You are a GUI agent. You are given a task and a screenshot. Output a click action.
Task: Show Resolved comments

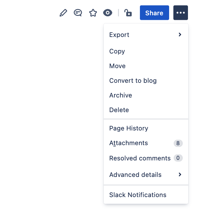[x=140, y=158]
